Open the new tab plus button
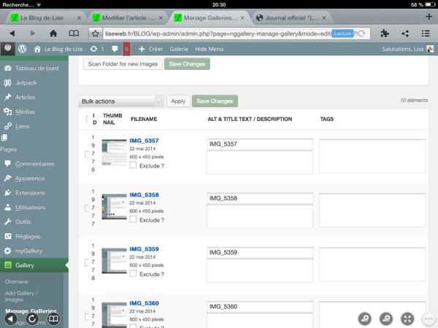The height and width of the screenshot is (328, 438). point(429,16)
